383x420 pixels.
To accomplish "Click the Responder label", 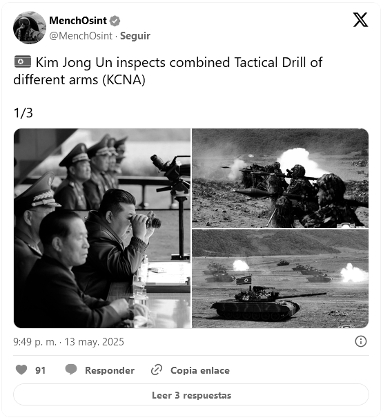I will pos(110,370).
